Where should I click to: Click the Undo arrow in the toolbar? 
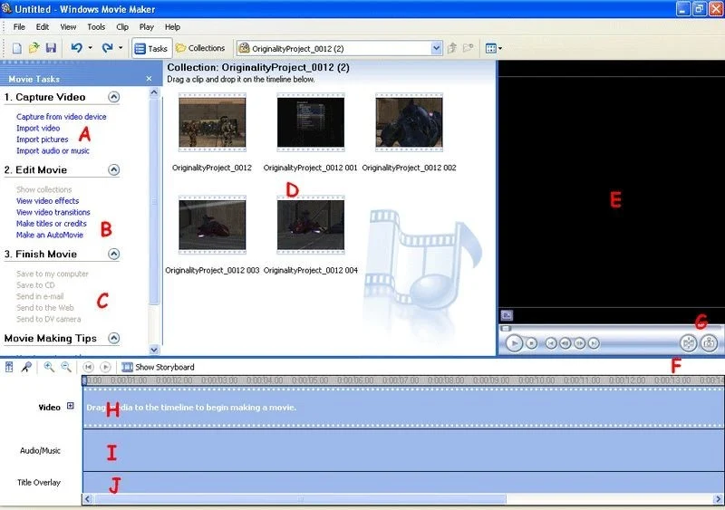point(76,48)
